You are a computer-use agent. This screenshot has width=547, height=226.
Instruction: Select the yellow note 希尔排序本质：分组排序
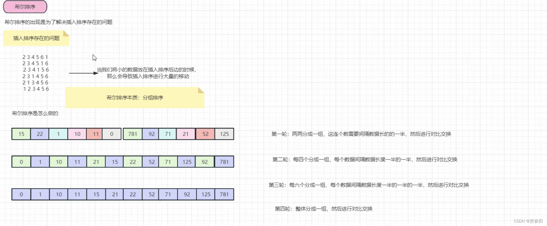[135, 98]
